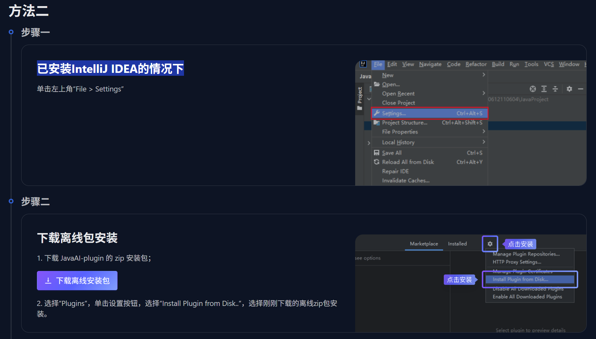Click the 已安装IntelliJ IDEA的情况下 highlighted heading
This screenshot has width=596, height=339.
[x=110, y=68]
